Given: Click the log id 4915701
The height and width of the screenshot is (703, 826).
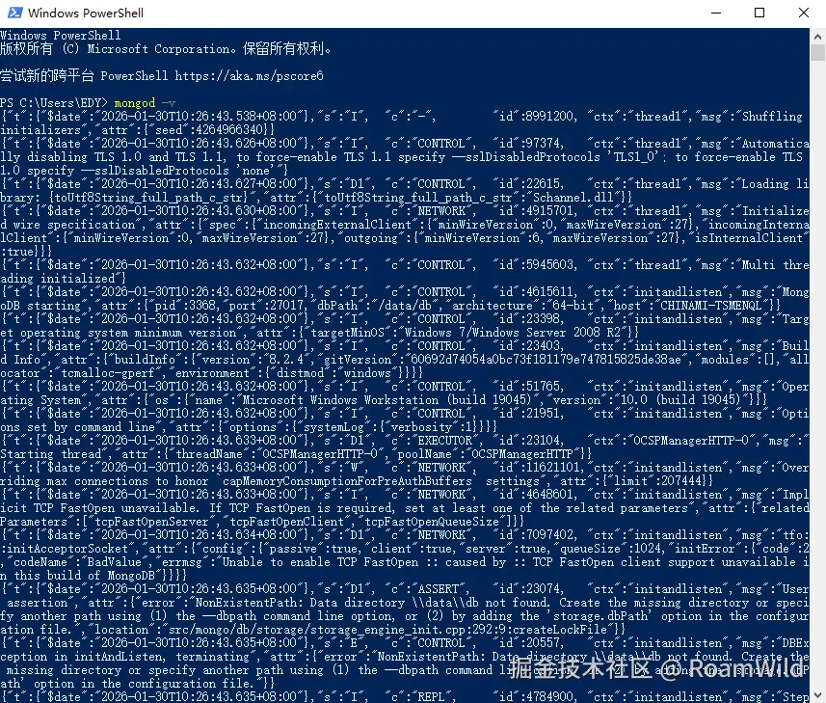Looking at the screenshot, I should (x=548, y=211).
